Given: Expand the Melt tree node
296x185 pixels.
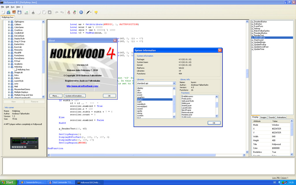Looking at the screenshot, I should pos(9,87).
